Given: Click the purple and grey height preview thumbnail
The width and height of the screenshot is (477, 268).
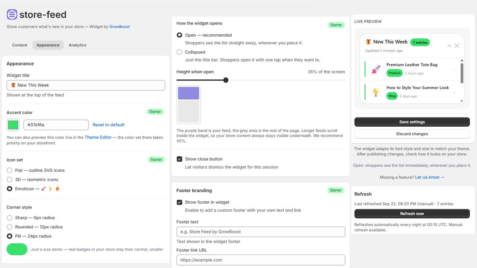Looking at the screenshot, I should pyautogui.click(x=188, y=105).
